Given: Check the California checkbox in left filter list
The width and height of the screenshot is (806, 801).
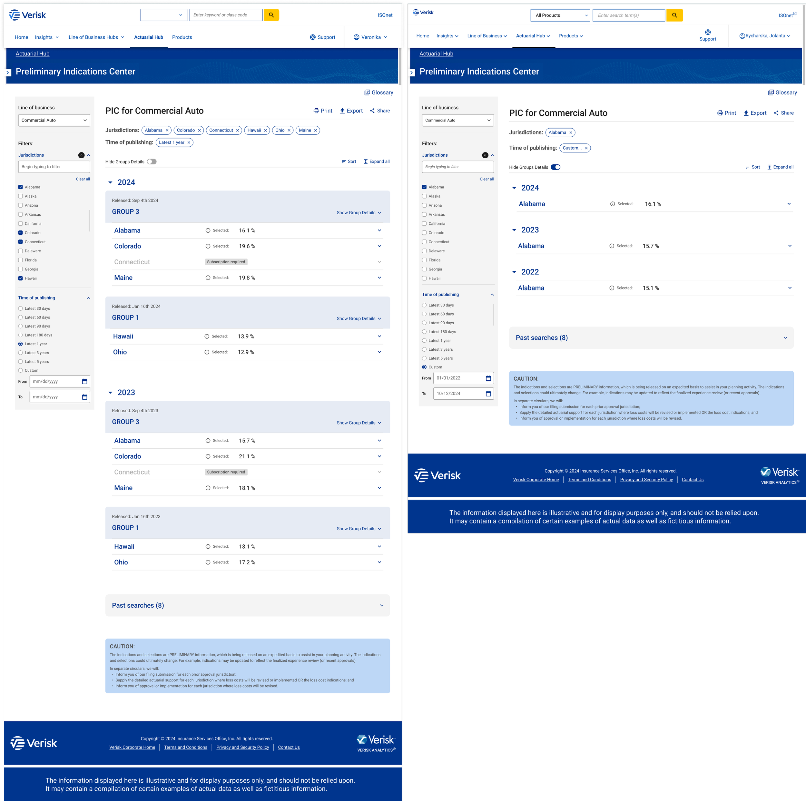Looking at the screenshot, I should 20,224.
